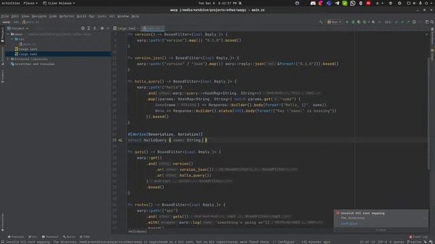Open the profiler dropdown arrow

click(368, 22)
